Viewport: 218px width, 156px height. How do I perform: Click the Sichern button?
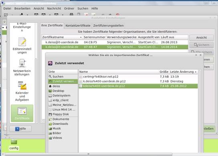pyautogui.click(x=202, y=45)
